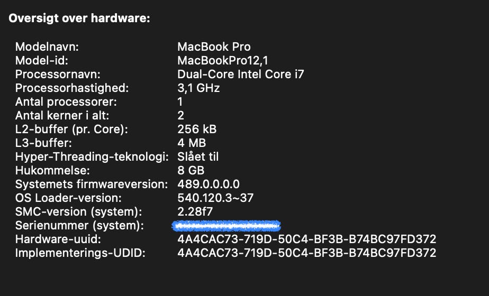
Task: Click the Serienummer (system) label
Action: coord(79,225)
